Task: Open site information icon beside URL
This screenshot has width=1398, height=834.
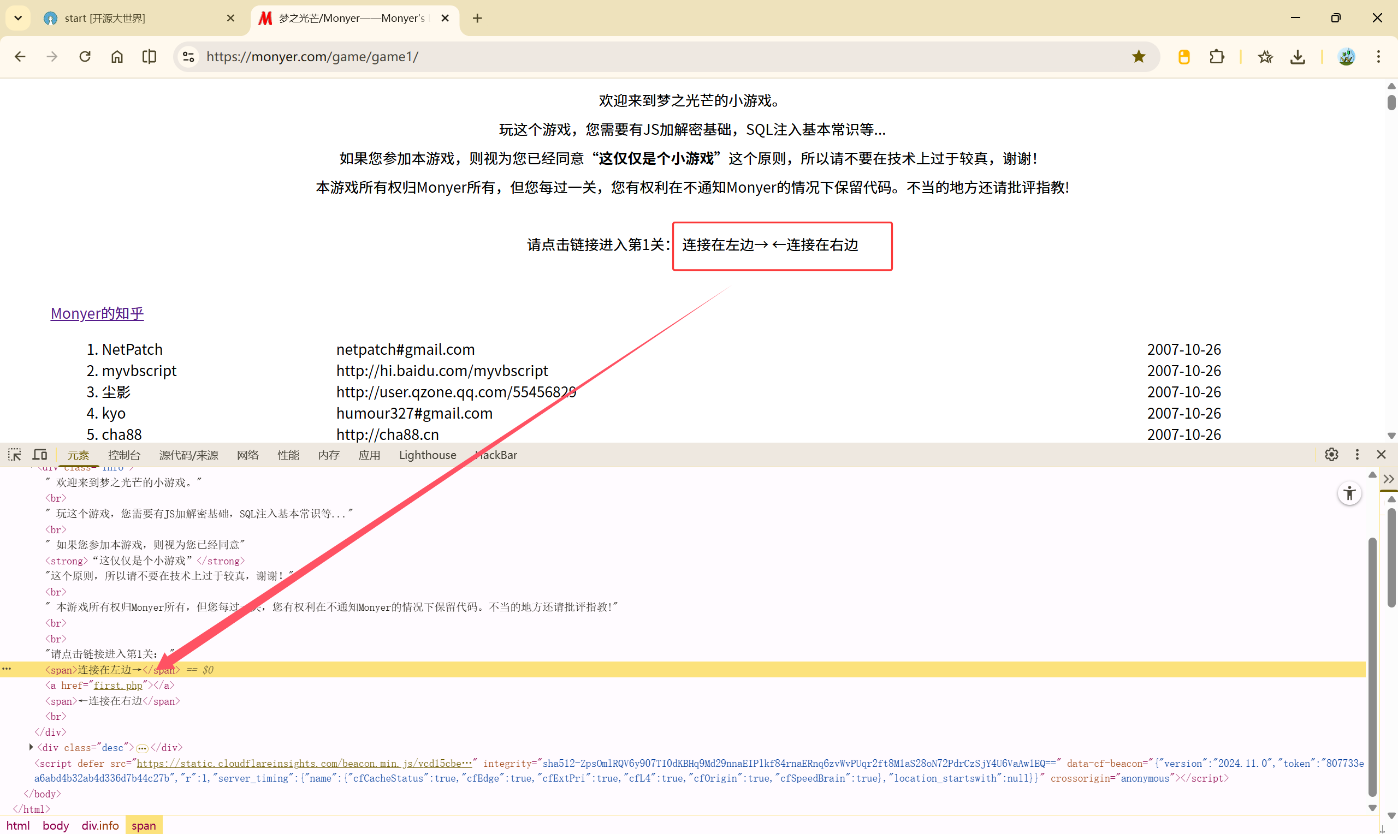Action: coord(189,56)
